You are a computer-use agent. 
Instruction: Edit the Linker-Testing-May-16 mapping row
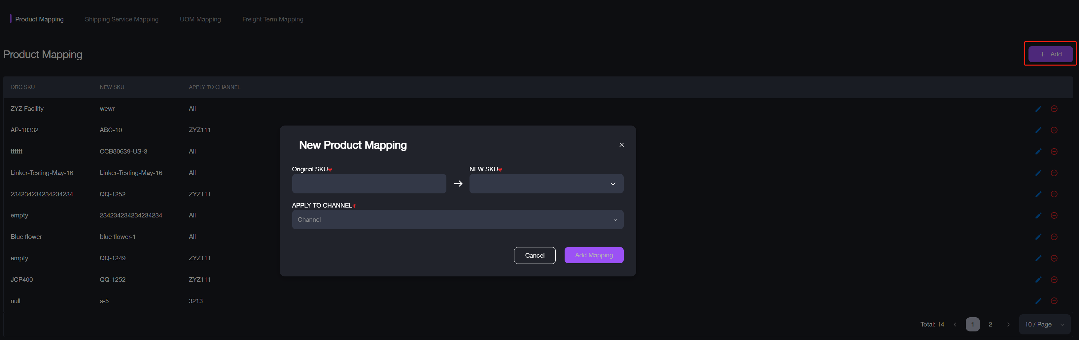tap(1038, 173)
